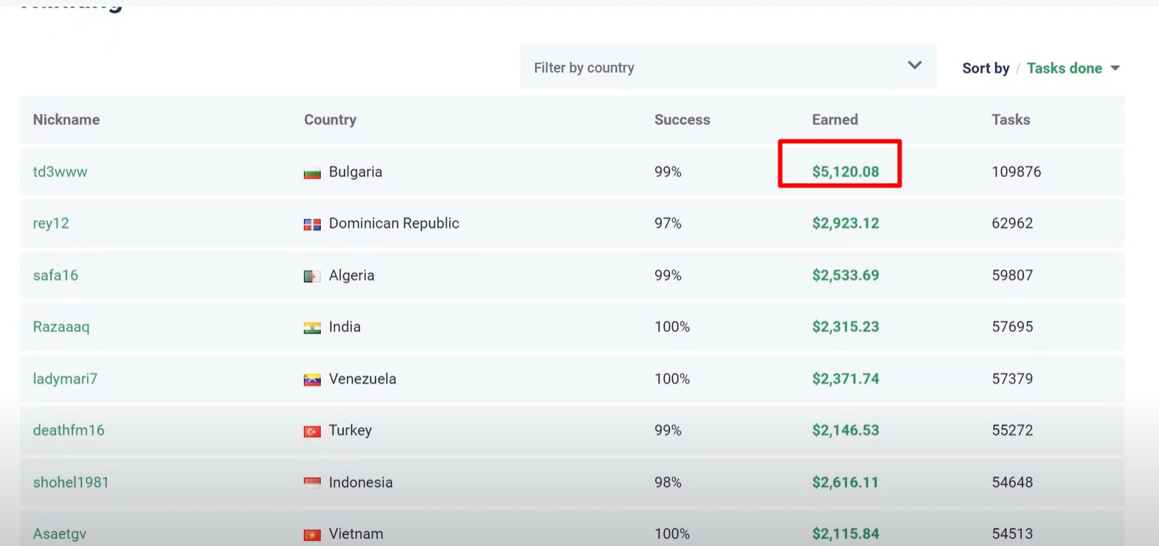Click the Algeria flag icon

[312, 277]
